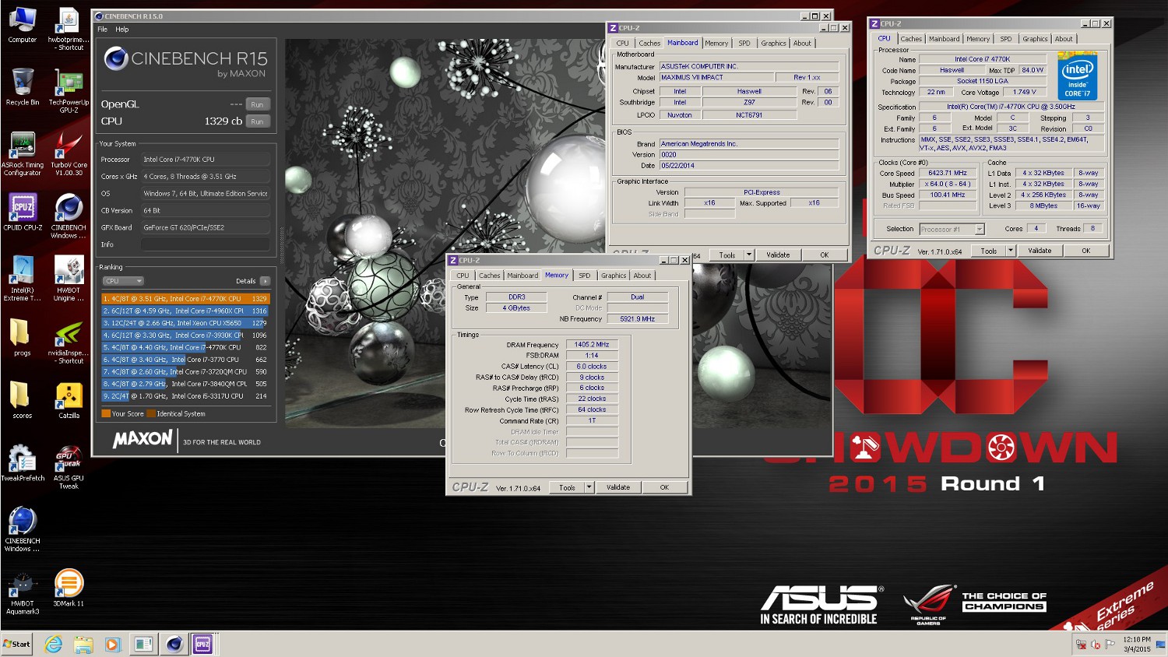Run the OpenGL benchmark

point(257,104)
